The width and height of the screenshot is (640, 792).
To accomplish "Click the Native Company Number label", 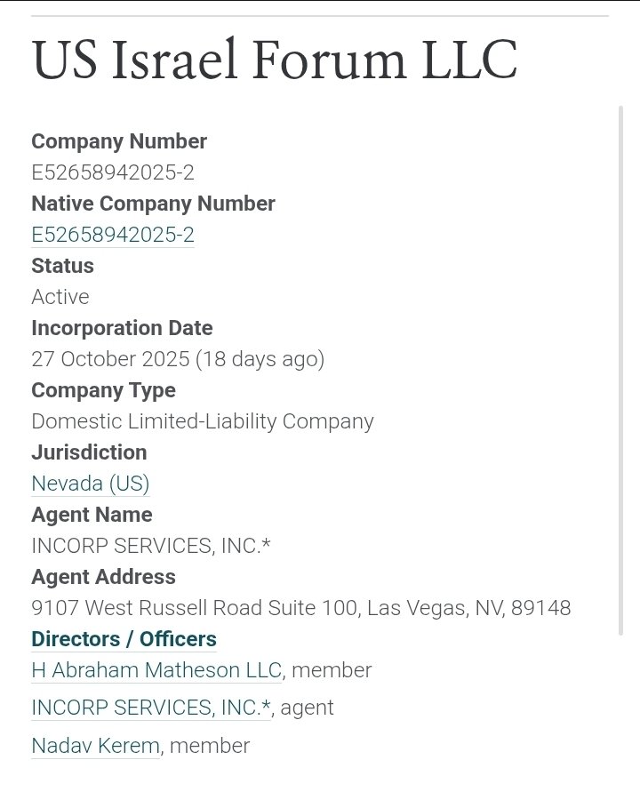I will click(153, 204).
